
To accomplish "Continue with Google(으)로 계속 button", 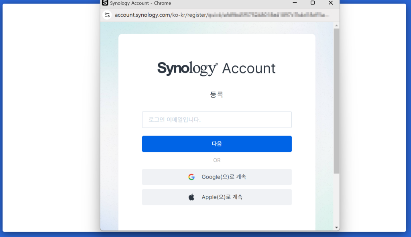I will (217, 177).
